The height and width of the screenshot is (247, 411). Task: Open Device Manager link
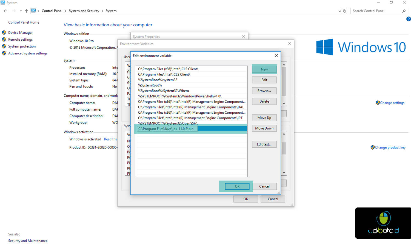(x=20, y=33)
